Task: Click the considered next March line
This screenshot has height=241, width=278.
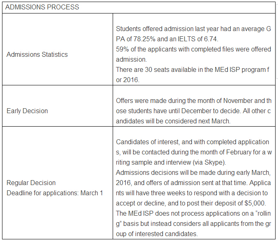Action: 173,121
